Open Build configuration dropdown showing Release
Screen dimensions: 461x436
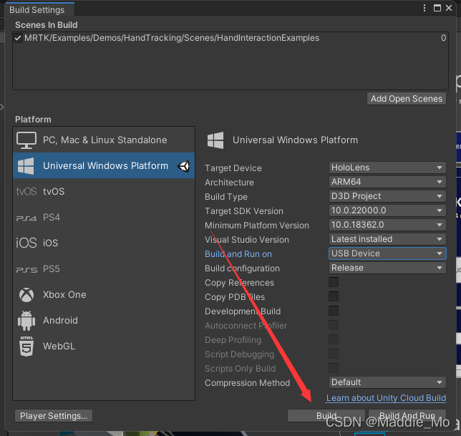pyautogui.click(x=387, y=268)
